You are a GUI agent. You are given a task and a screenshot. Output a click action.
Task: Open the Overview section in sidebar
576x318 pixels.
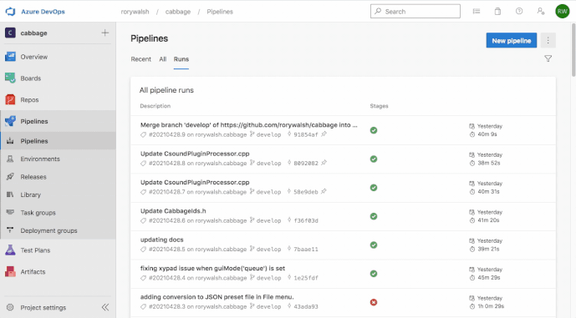(58, 57)
